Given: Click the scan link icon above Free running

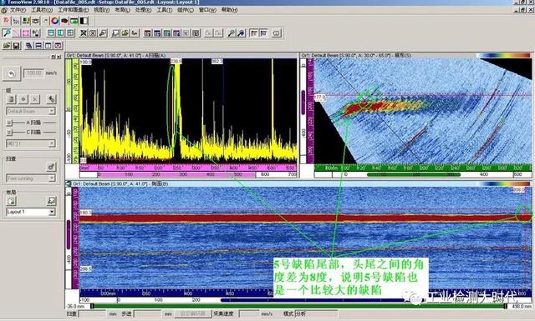Looking at the screenshot, I should [x=51, y=167].
